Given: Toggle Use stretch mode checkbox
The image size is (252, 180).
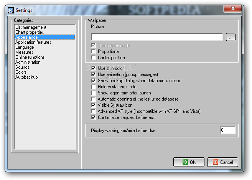Looking at the screenshot, I should tap(93, 45).
